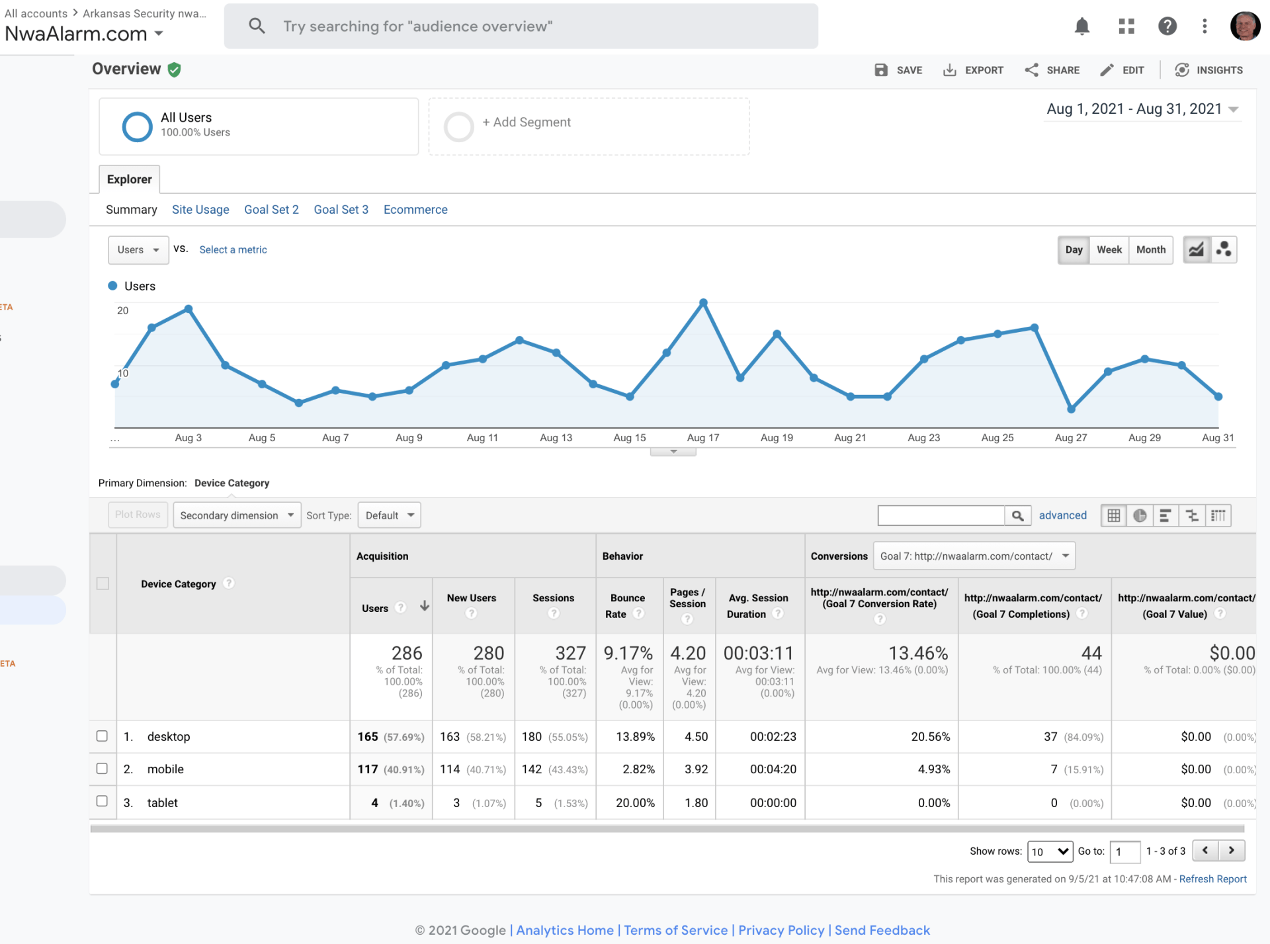This screenshot has width=1270, height=944.
Task: Click the help question mark icon
Action: (x=1167, y=26)
